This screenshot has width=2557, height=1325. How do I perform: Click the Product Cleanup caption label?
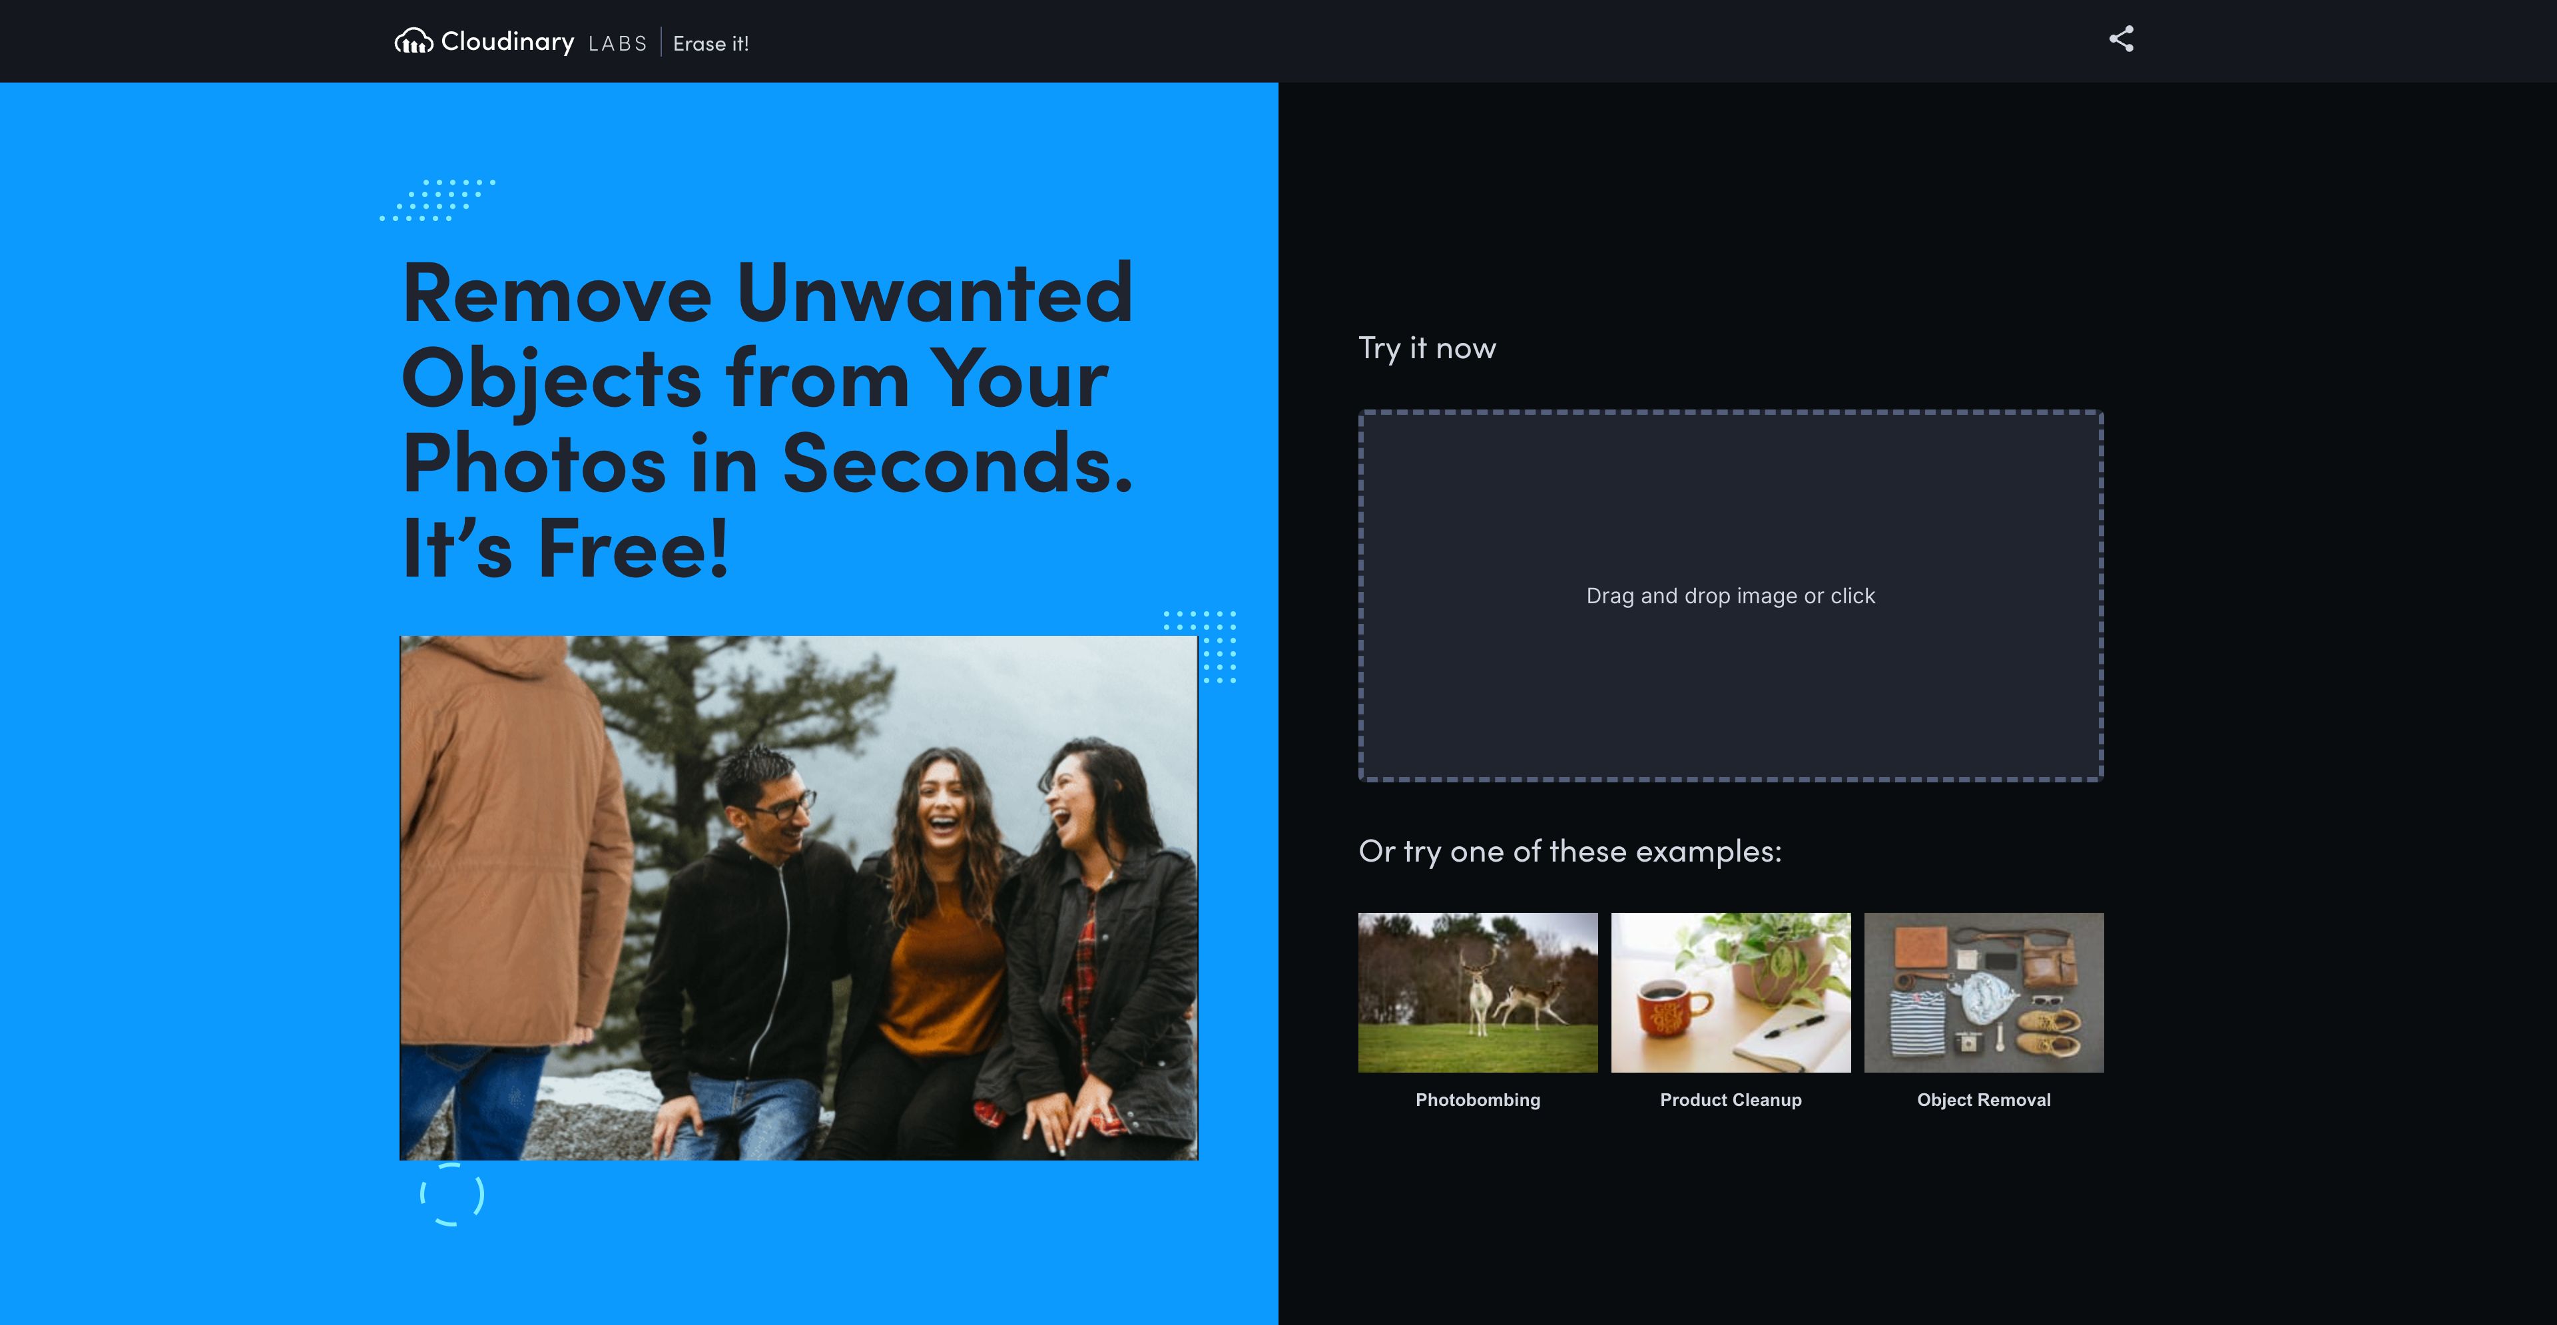coord(1730,1100)
